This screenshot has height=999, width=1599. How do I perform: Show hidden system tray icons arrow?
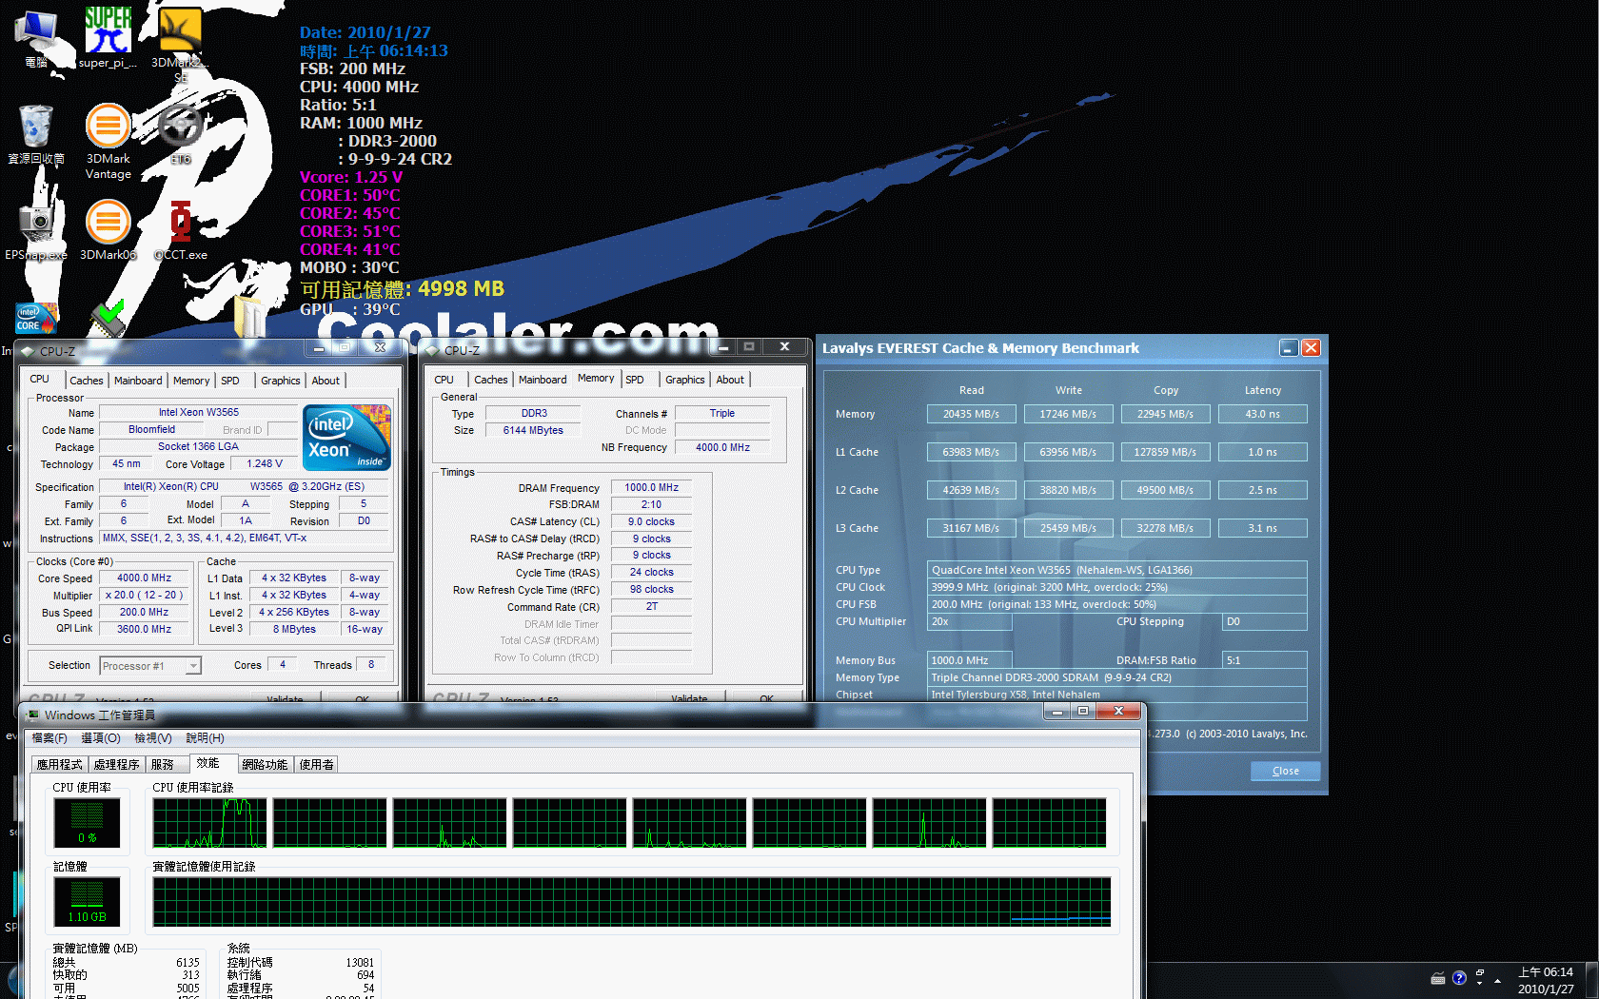coord(1497,980)
